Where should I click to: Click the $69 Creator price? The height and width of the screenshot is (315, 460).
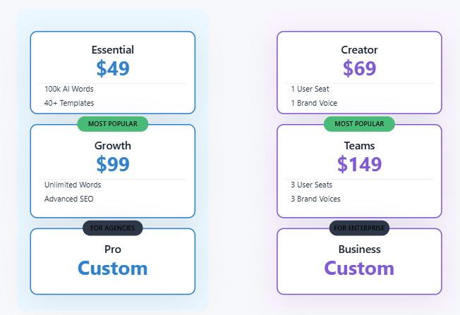pyautogui.click(x=359, y=68)
